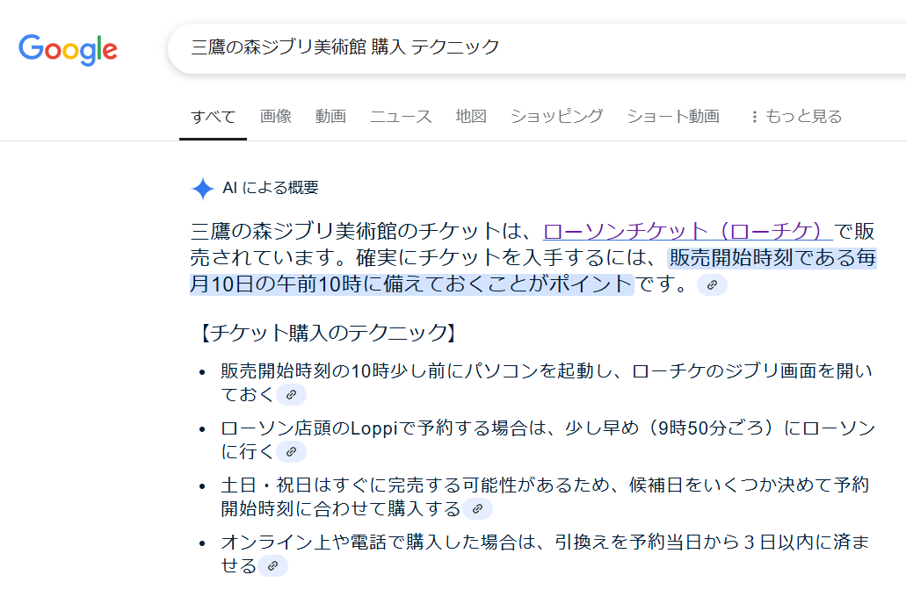Switch to the 動画 tab

(x=330, y=115)
